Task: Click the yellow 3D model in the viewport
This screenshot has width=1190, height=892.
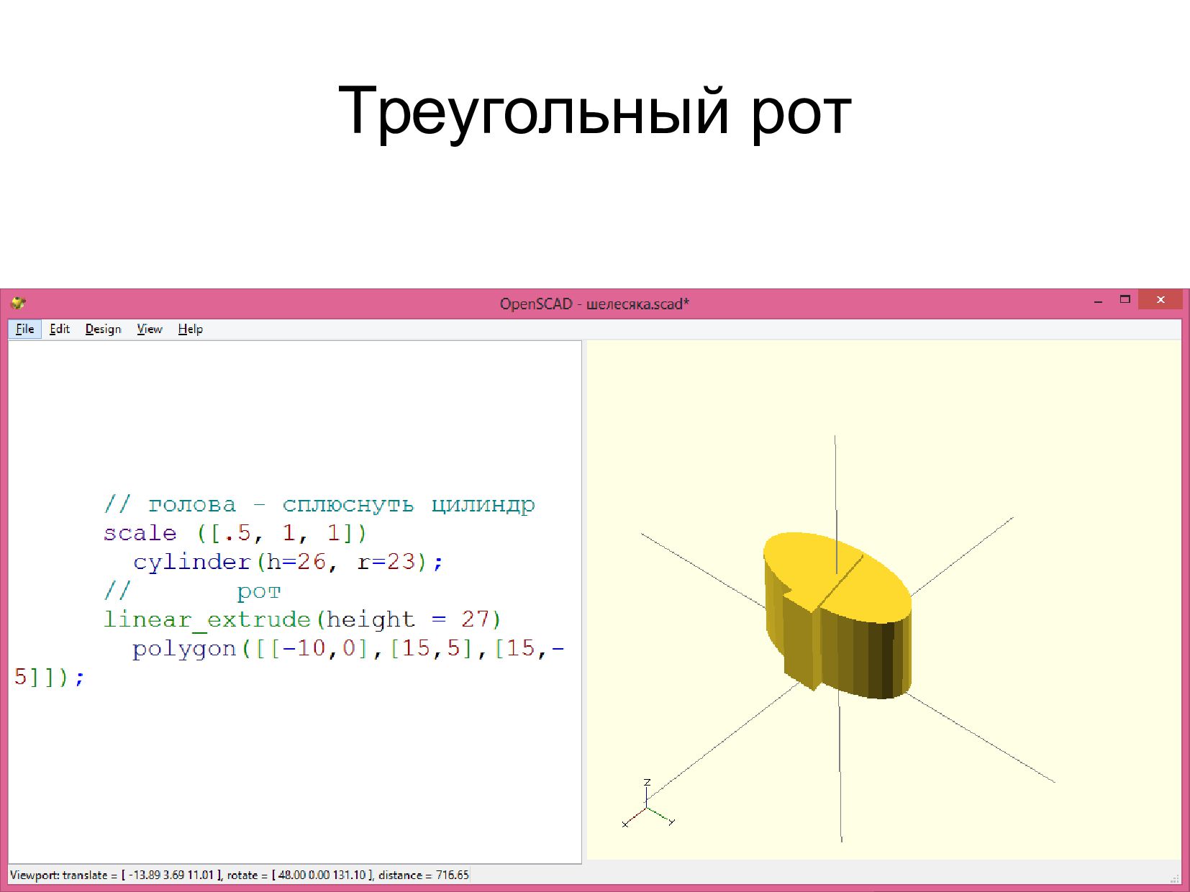Action: [837, 616]
